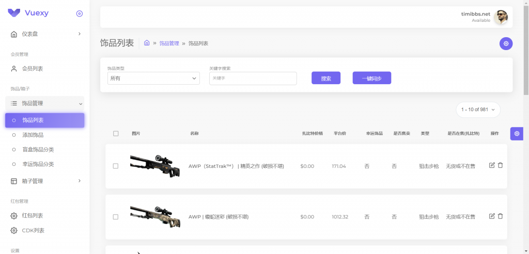Screen dimensions: 529x254
Task: Open 会员列表 in the sidebar
Action: click(45, 69)
